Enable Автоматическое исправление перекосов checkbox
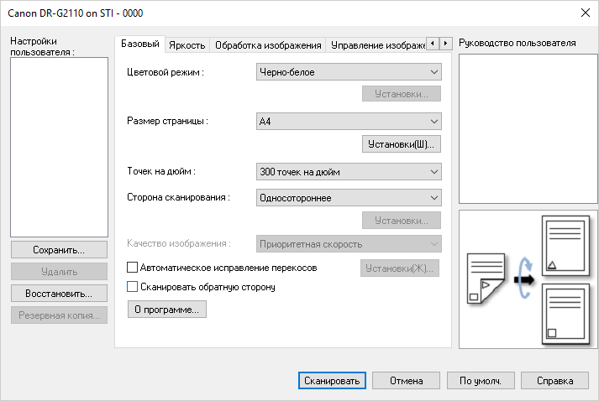This screenshot has height=401, width=599. pyautogui.click(x=132, y=268)
